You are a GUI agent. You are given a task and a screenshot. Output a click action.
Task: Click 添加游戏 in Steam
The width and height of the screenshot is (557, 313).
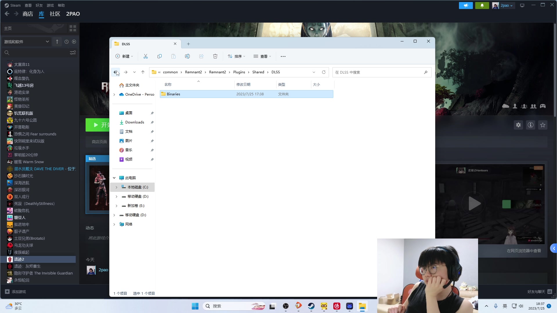[x=16, y=292]
